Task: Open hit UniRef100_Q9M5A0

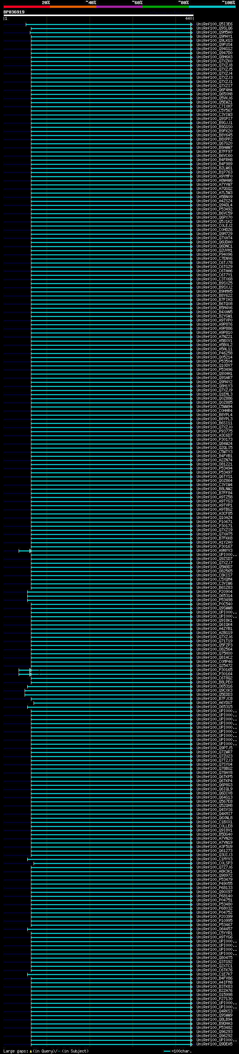Action: click(x=214, y=32)
